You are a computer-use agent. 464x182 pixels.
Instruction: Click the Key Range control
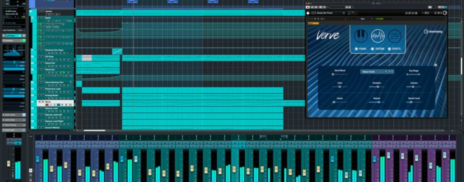click(414, 75)
